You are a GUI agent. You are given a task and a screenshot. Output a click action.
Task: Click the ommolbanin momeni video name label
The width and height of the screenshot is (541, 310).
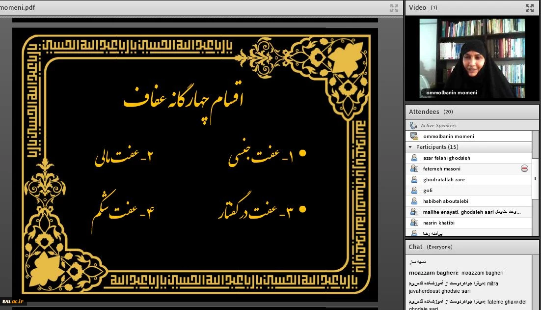tap(451, 93)
